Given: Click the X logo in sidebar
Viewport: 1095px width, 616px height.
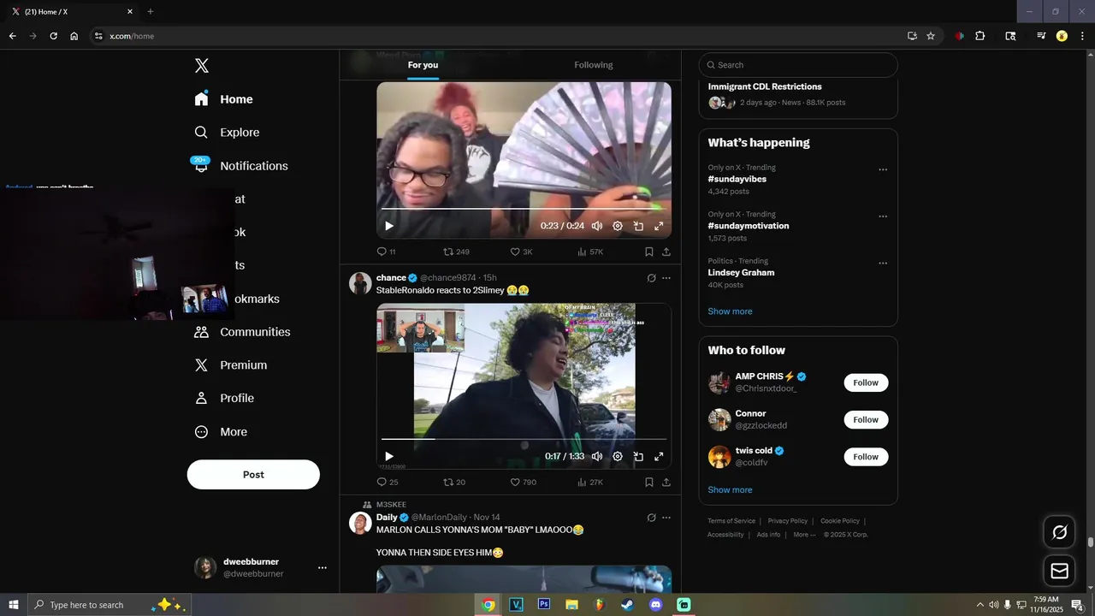Looking at the screenshot, I should tap(202, 66).
